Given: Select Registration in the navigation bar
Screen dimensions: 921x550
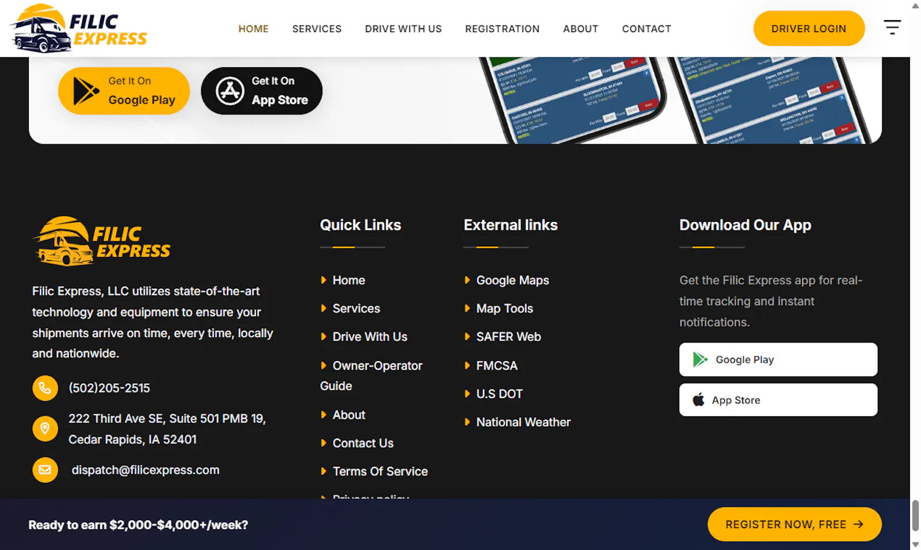Looking at the screenshot, I should tap(502, 29).
